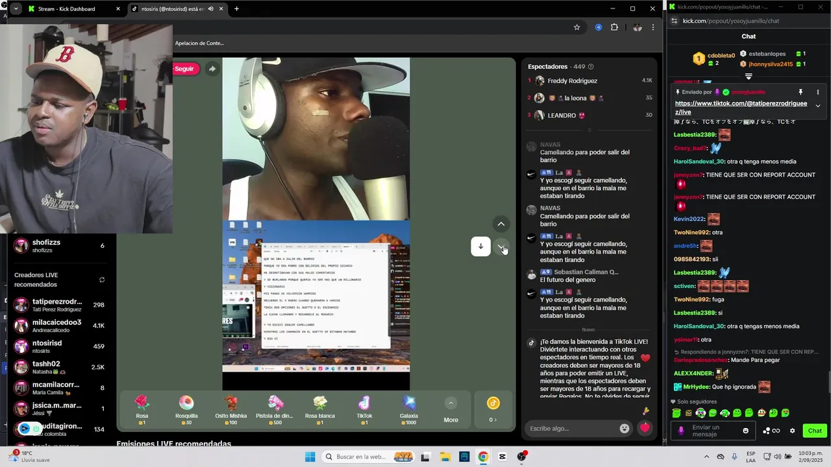Click cdobleta0 in the Kick leaderboard
831x467 pixels.
[721, 56]
